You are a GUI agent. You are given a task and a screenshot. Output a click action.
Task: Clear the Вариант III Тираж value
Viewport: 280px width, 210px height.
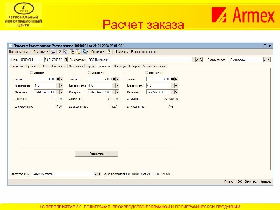click(176, 79)
